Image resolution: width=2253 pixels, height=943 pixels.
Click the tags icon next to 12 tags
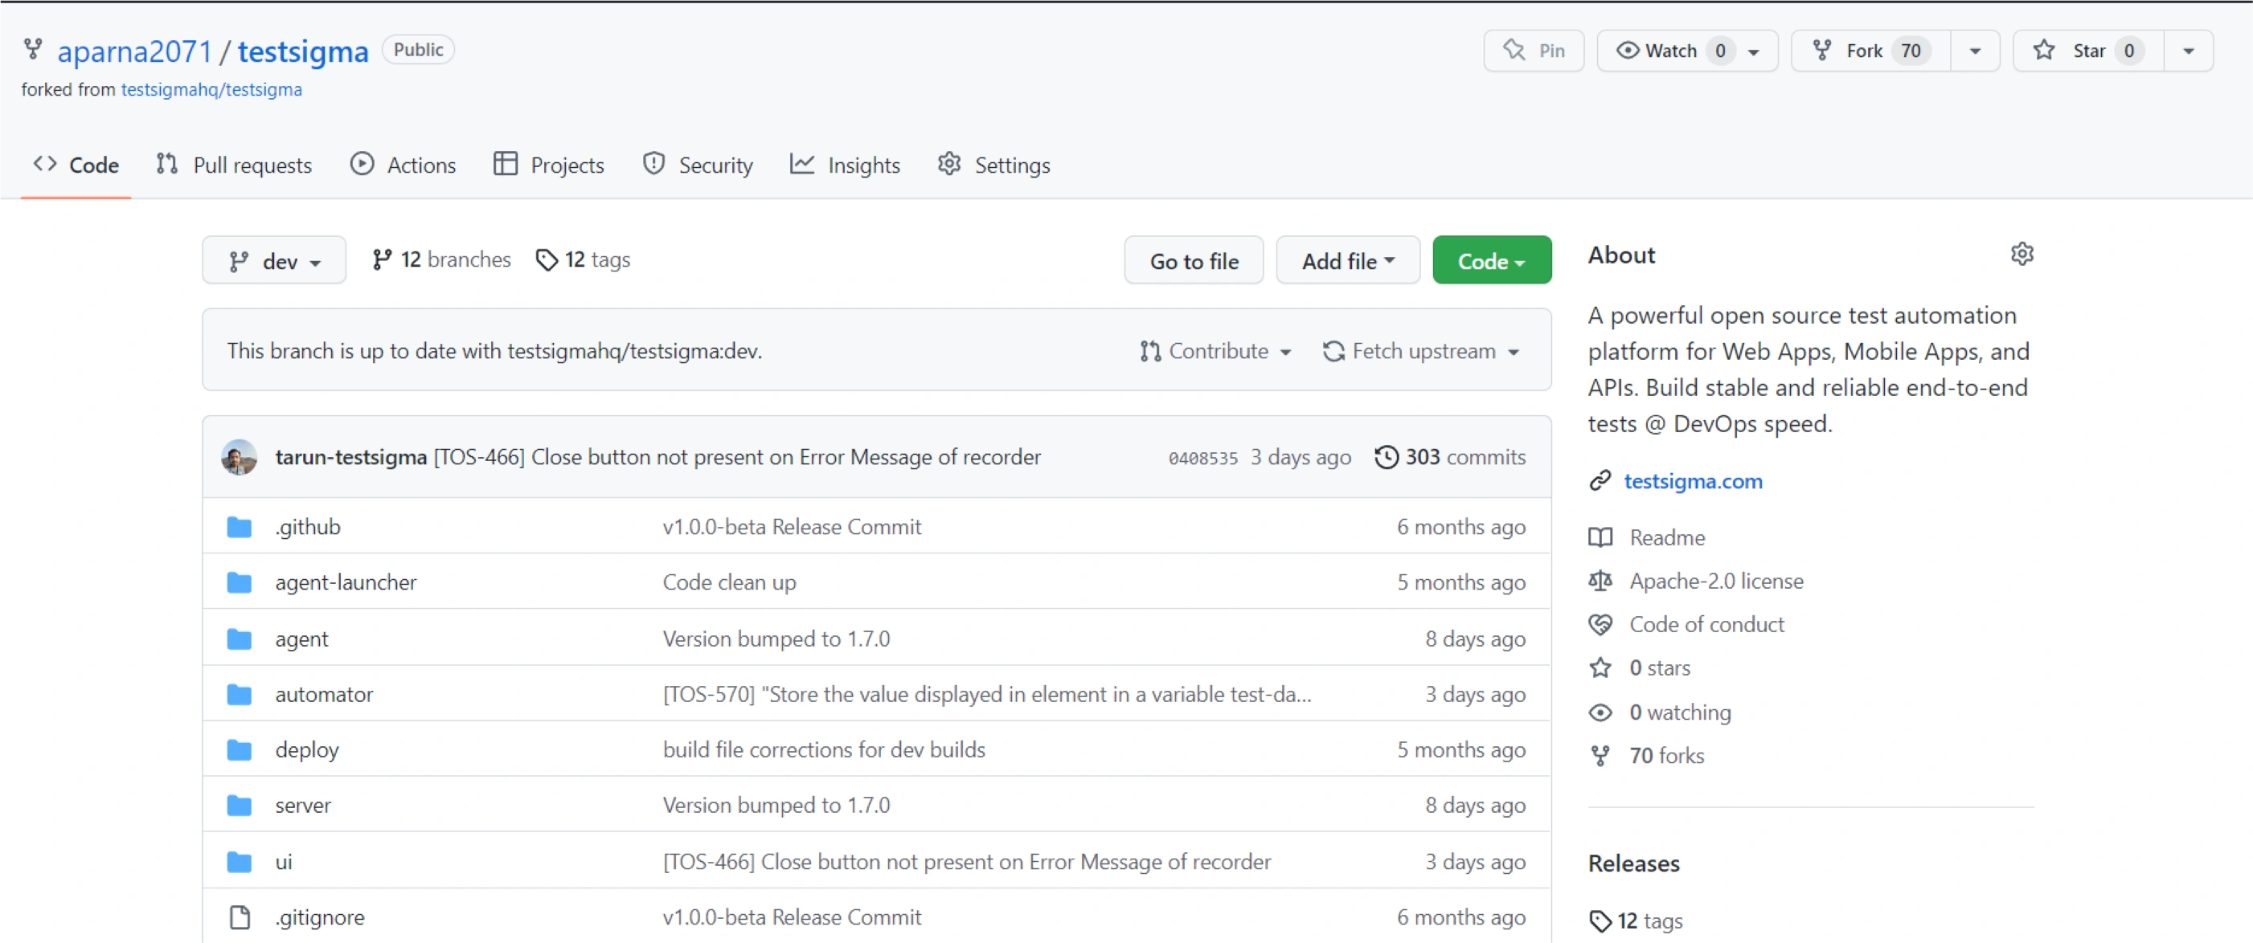(x=547, y=260)
